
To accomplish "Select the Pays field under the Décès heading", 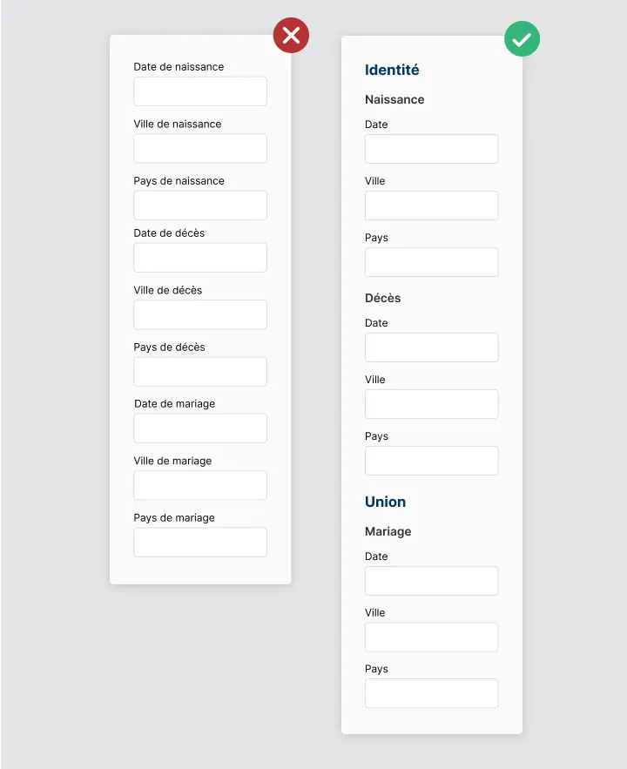I will pos(431,461).
